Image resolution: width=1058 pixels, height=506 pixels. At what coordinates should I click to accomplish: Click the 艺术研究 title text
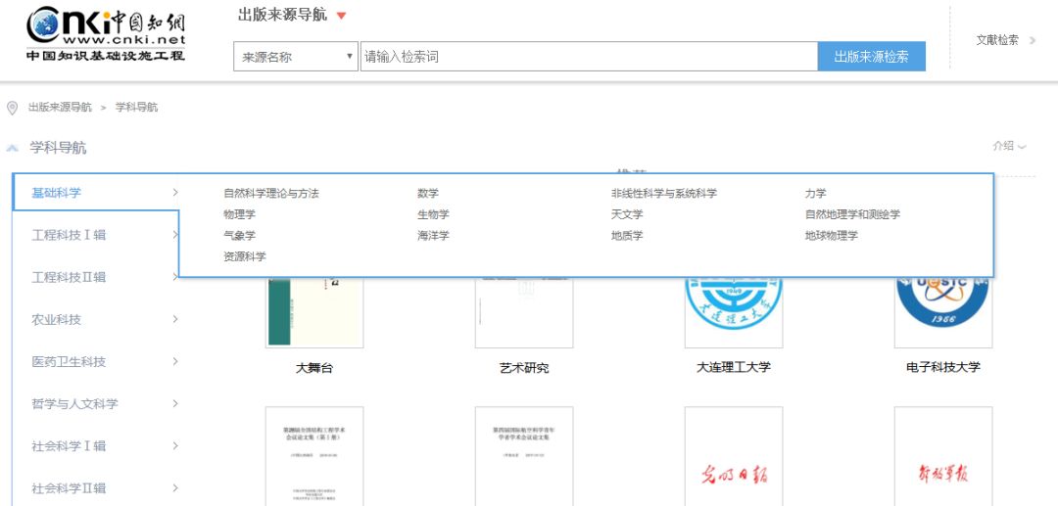pyautogui.click(x=524, y=369)
